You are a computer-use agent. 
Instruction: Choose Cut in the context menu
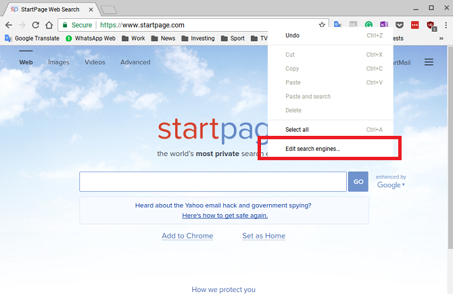(x=331, y=55)
